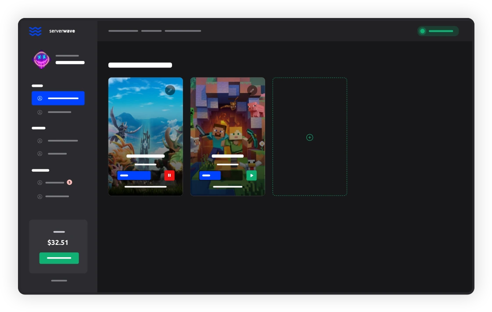This screenshot has height=312, width=492.
Task: Open the first breadcrumb item in the top bar
Action: point(123,31)
